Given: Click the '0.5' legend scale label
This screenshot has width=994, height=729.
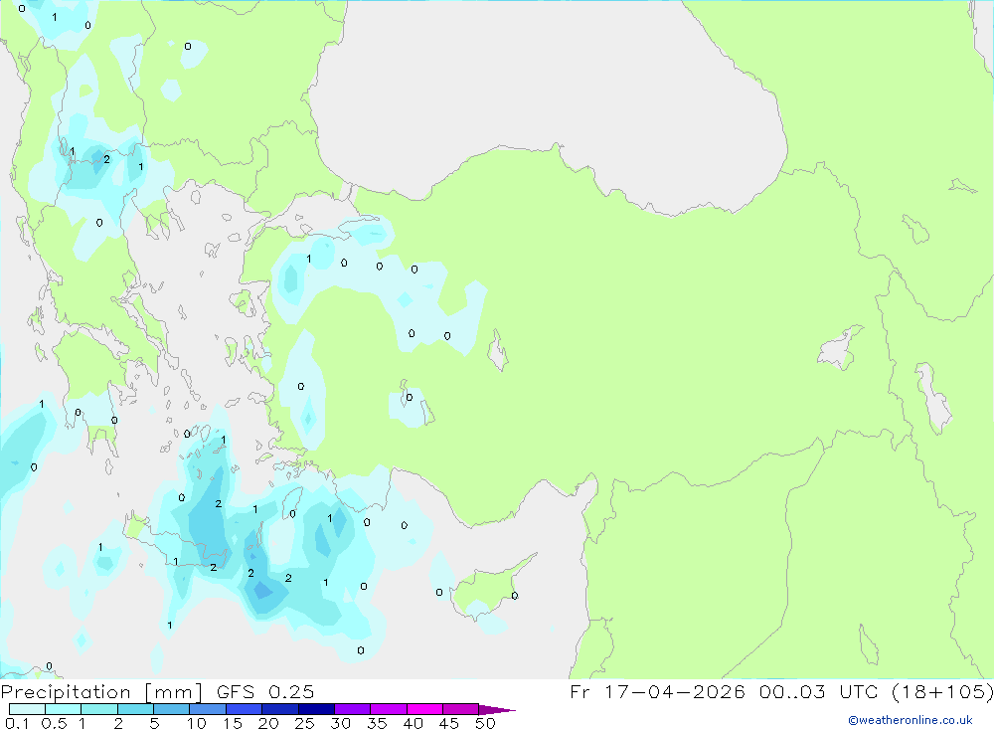Looking at the screenshot, I should tap(54, 723).
